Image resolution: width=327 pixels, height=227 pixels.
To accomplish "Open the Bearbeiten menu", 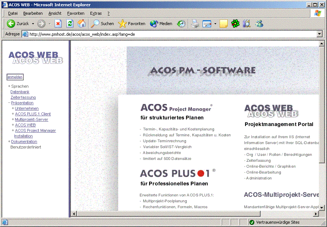I will [x=33, y=13].
